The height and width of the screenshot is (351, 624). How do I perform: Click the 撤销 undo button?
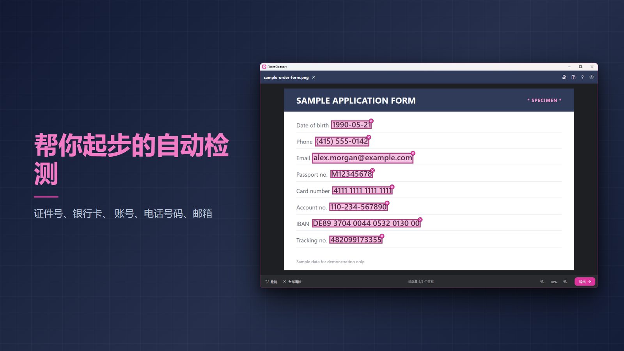271,282
